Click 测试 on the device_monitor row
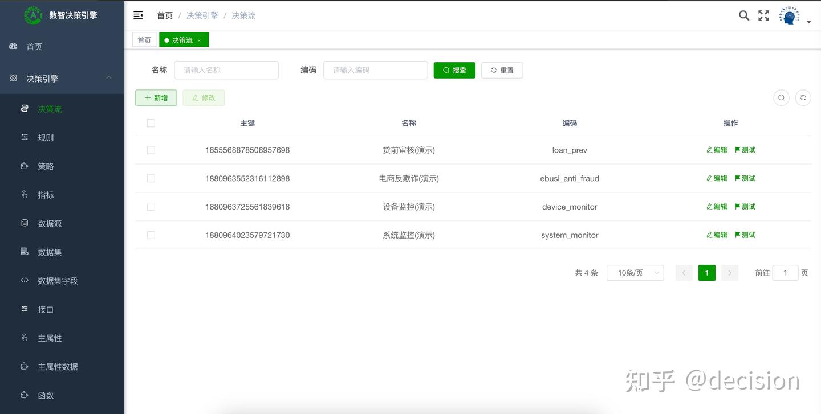This screenshot has height=414, width=821. click(x=745, y=206)
